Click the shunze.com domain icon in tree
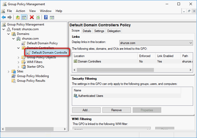This screenshot has width=197, height=138. pyautogui.click(x=19, y=39)
